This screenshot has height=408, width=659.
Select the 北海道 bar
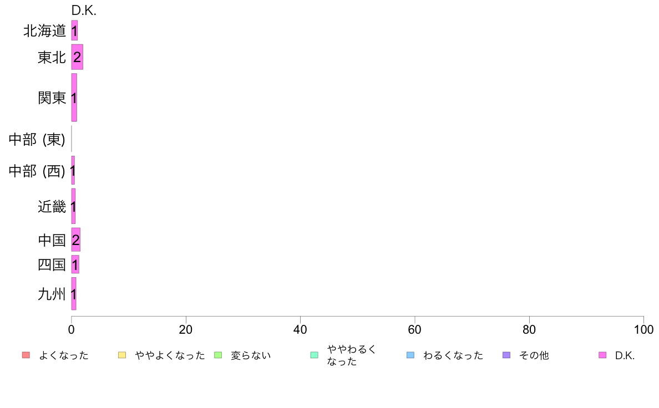74,30
